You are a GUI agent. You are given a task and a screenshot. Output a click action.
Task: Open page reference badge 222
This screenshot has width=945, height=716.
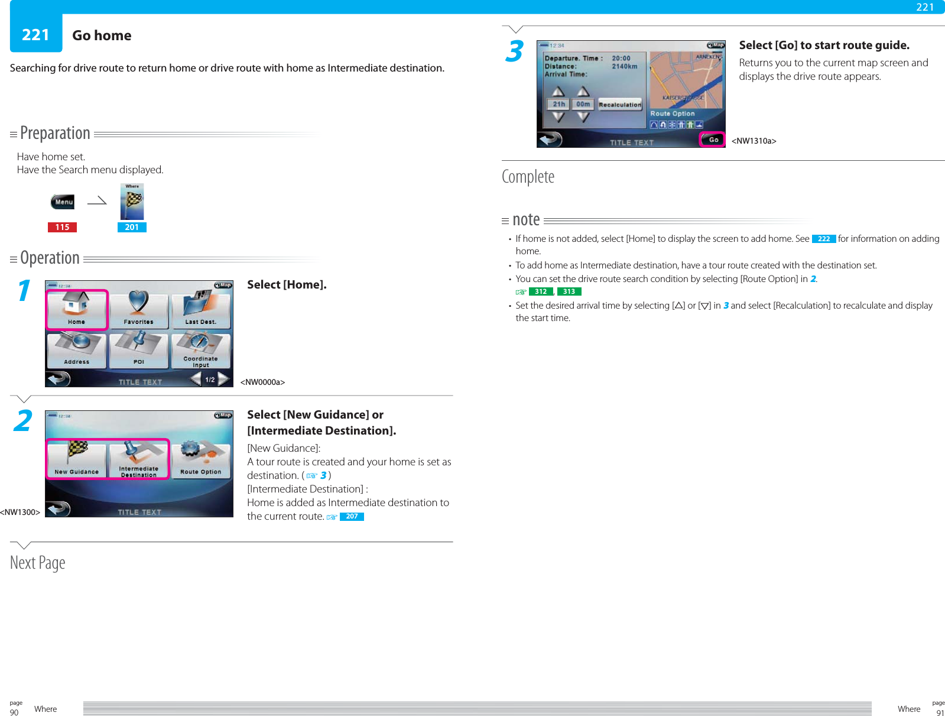[824, 239]
